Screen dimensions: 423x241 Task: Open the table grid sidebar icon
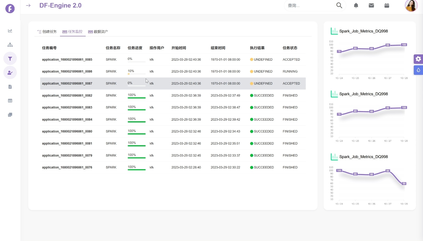point(10,101)
